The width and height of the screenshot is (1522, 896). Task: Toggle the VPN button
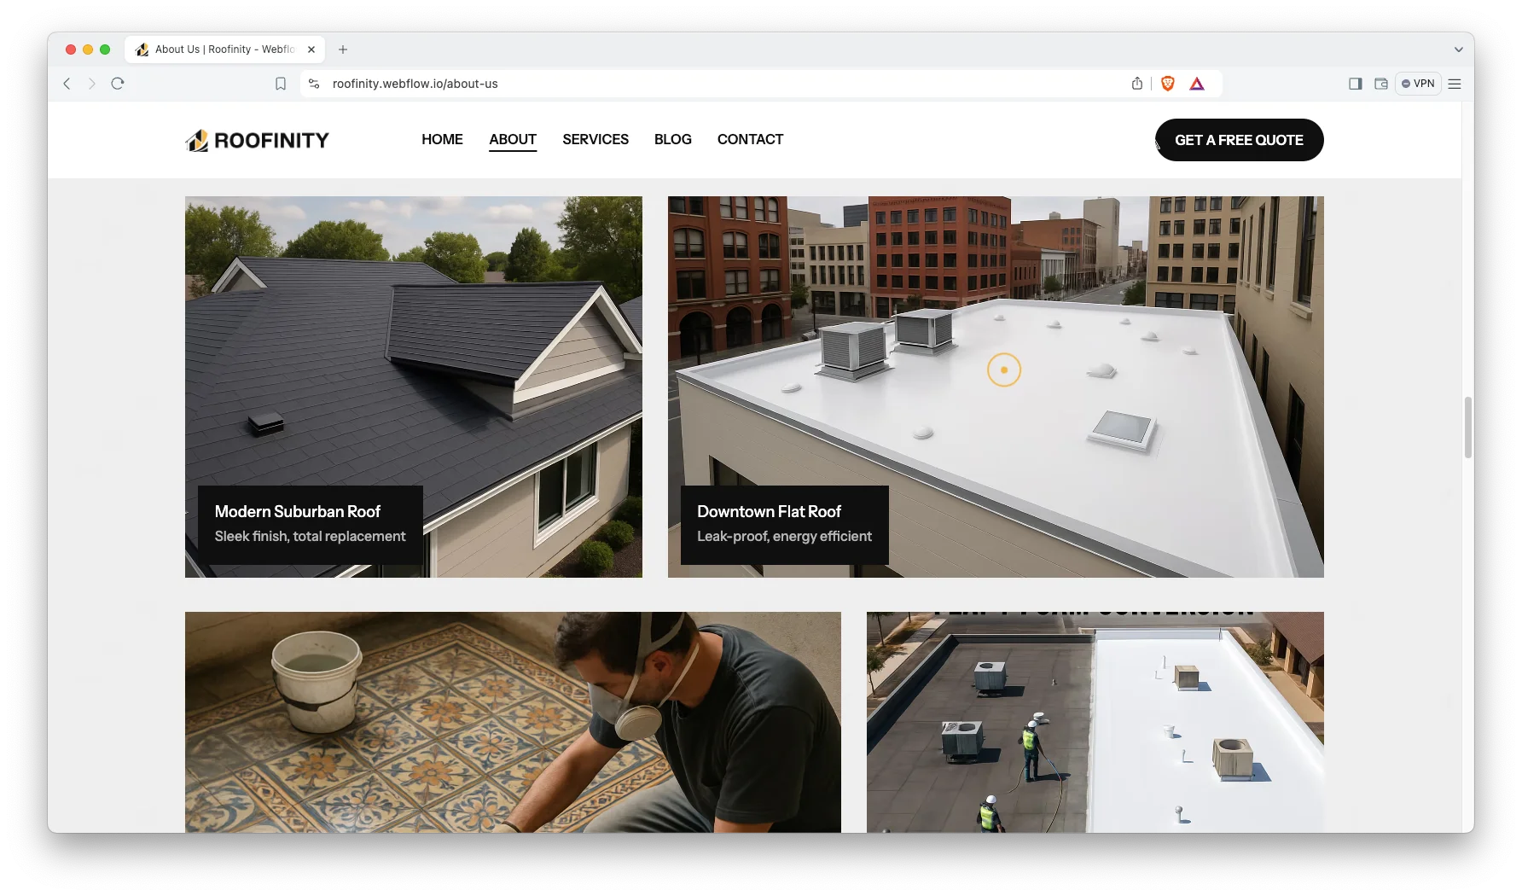(1418, 84)
